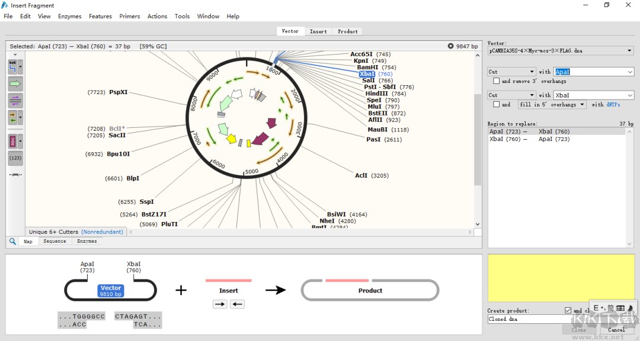The image size is (640, 341).
Task: Click the dNTPs link
Action: [613, 105]
